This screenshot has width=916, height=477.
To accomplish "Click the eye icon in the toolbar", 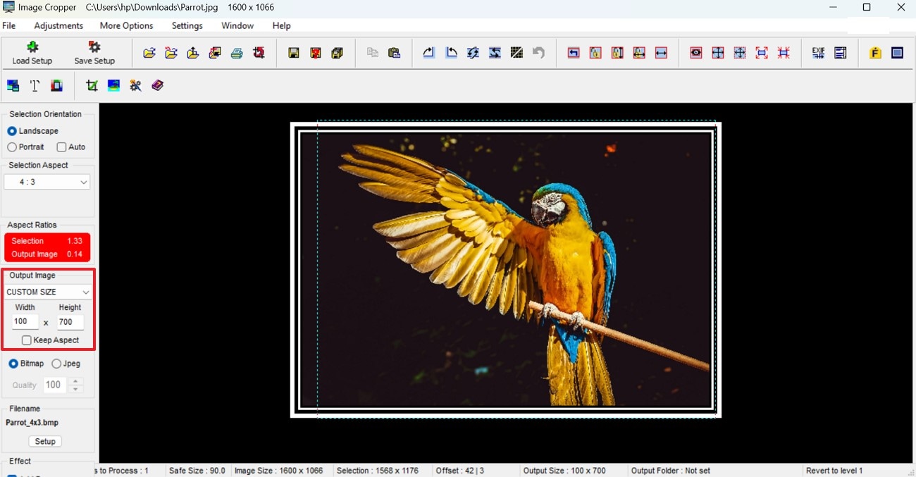I will (696, 53).
